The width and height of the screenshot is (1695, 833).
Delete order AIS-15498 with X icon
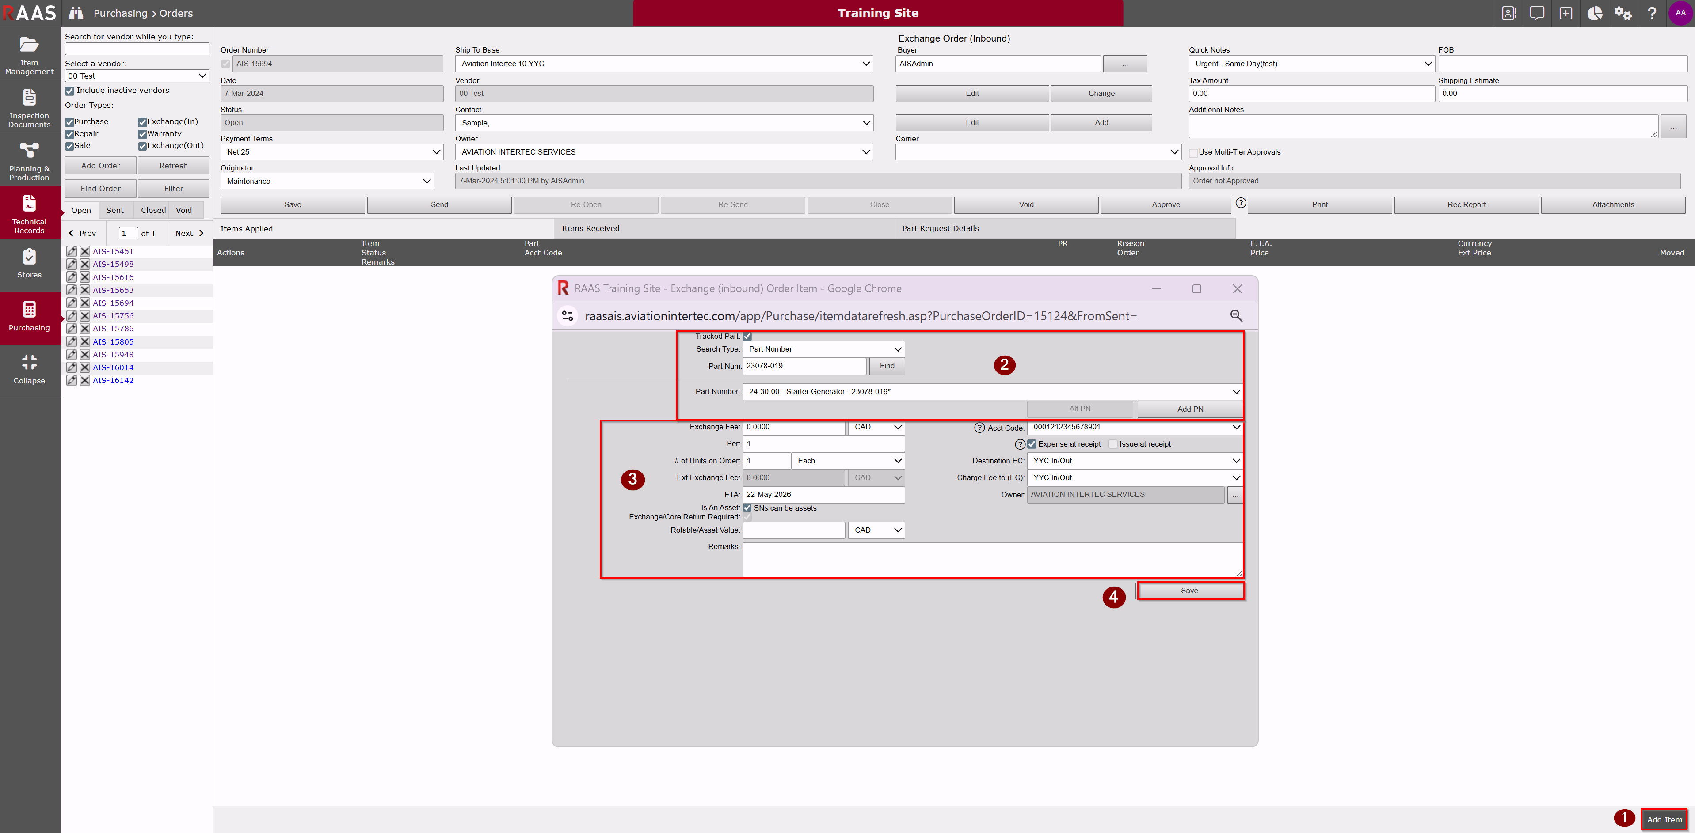tap(85, 264)
